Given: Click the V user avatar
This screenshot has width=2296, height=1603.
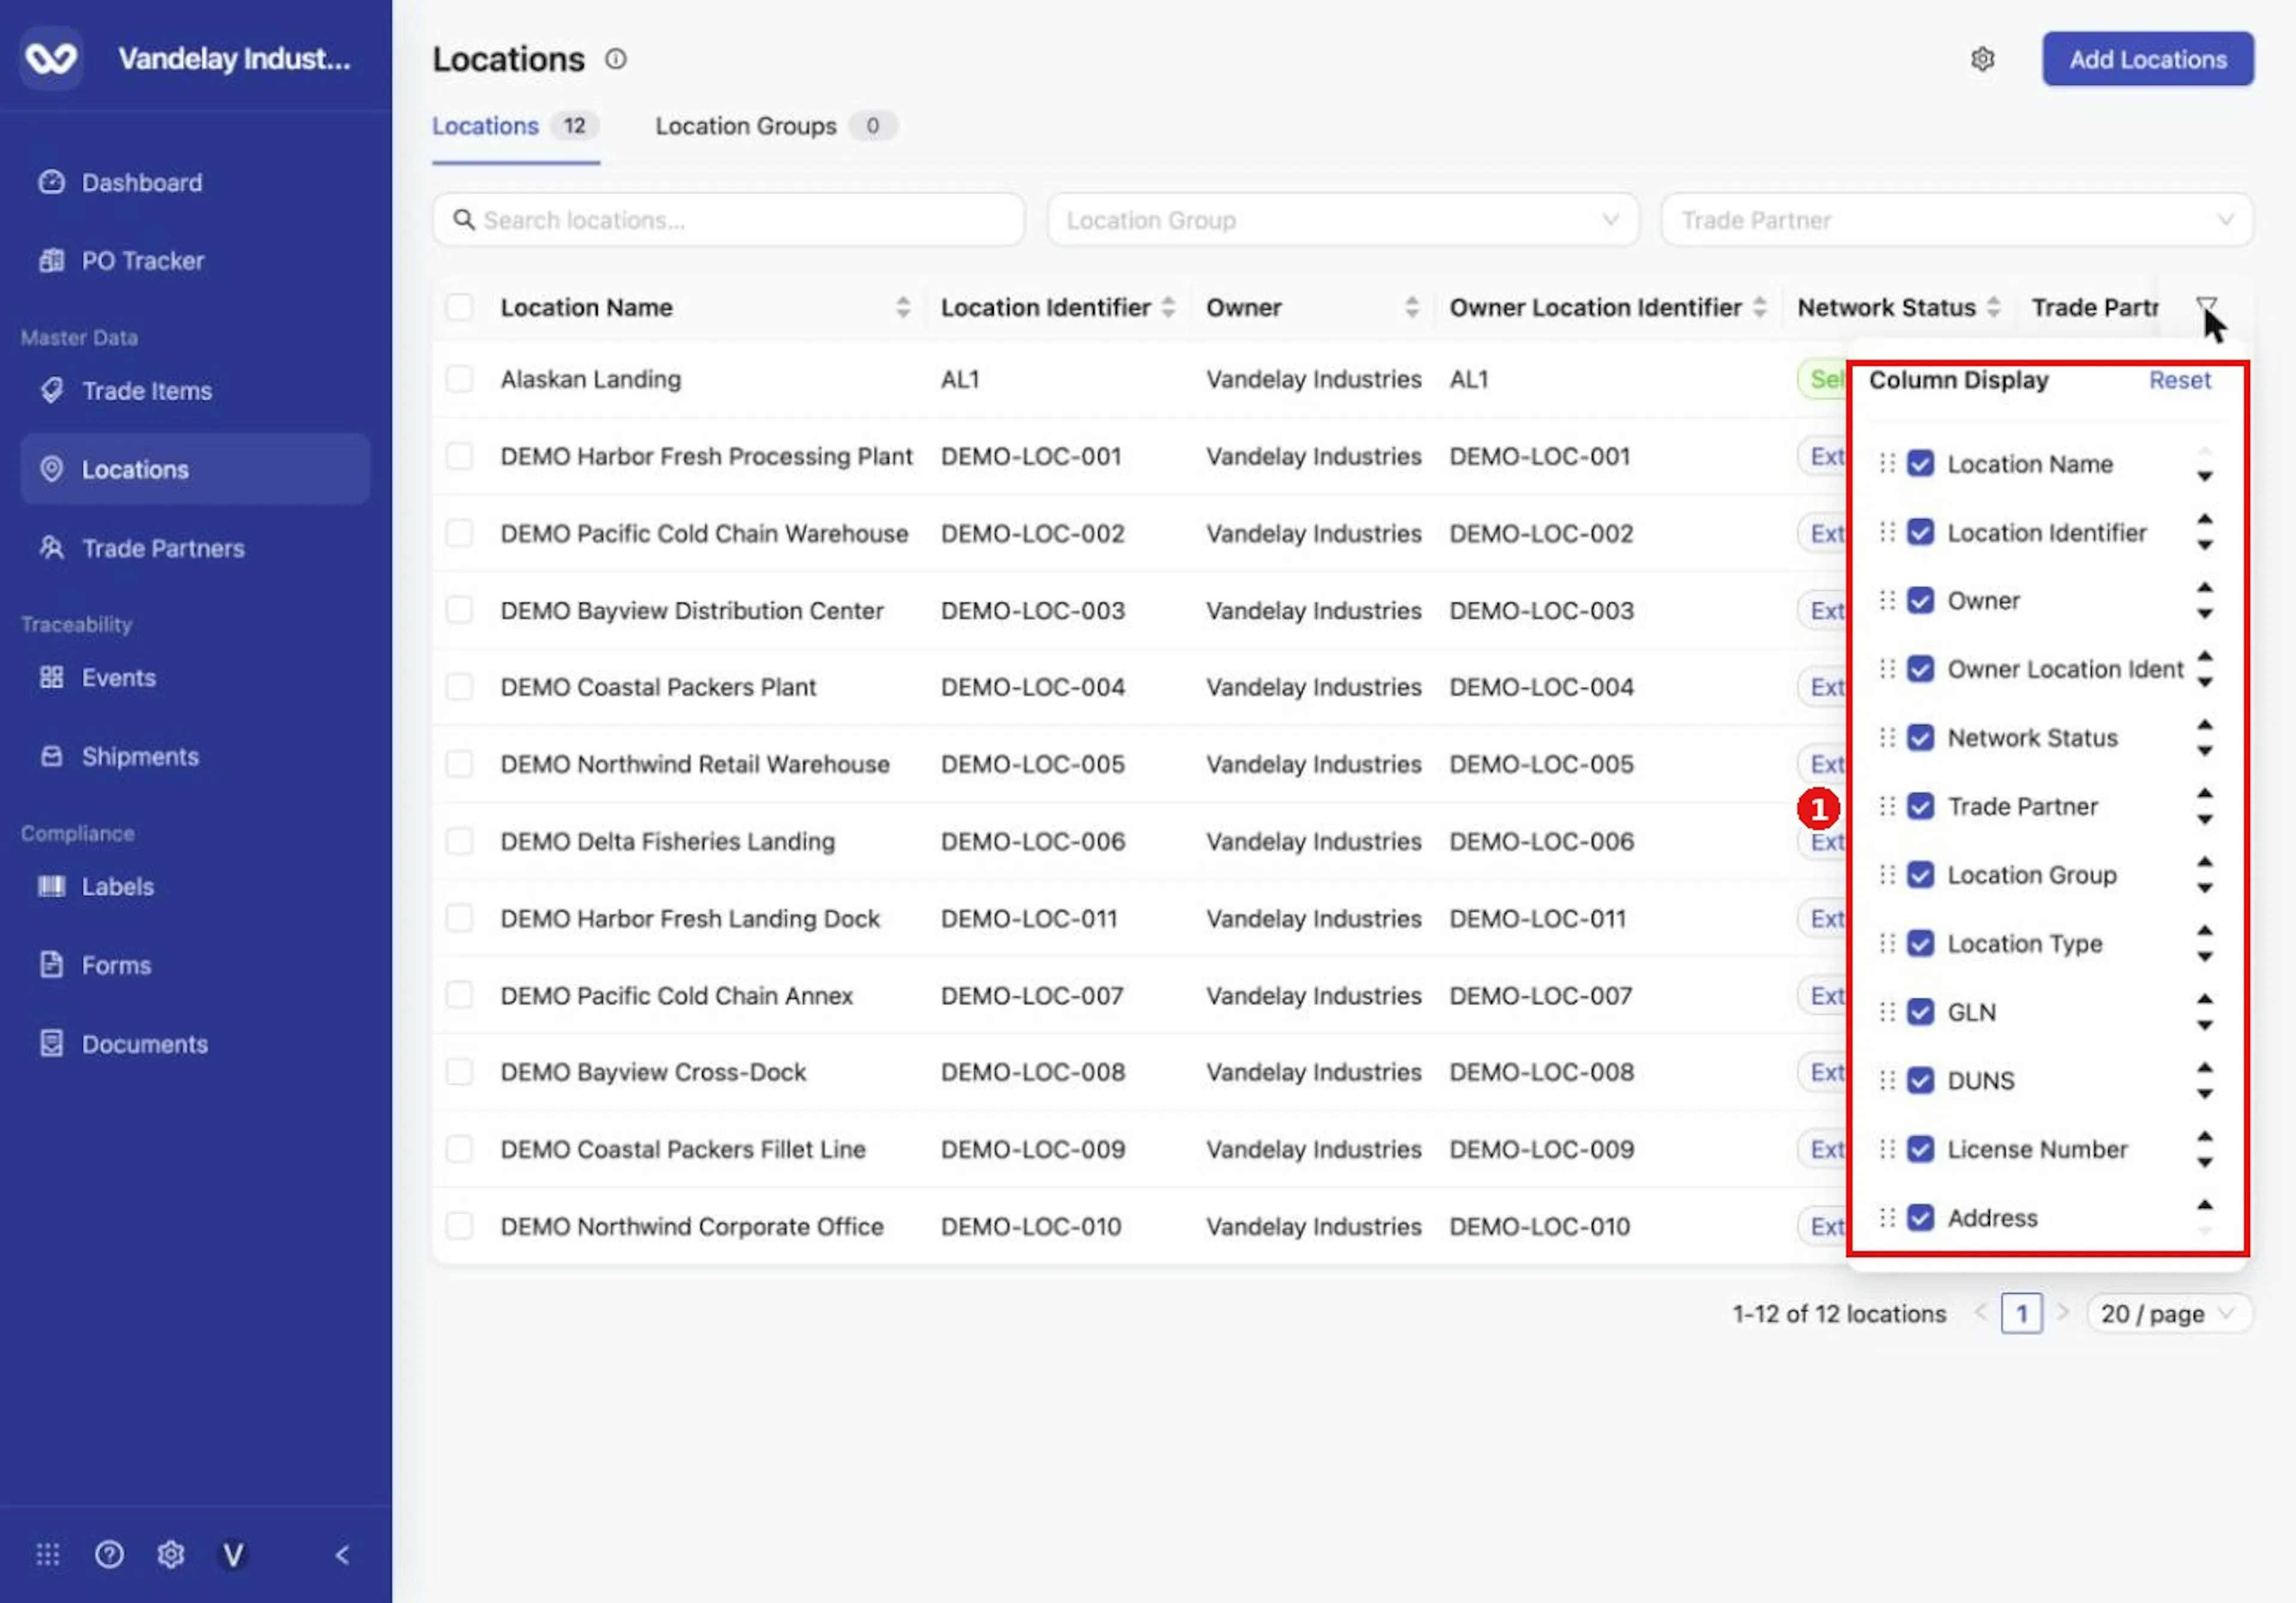Looking at the screenshot, I should [x=233, y=1554].
